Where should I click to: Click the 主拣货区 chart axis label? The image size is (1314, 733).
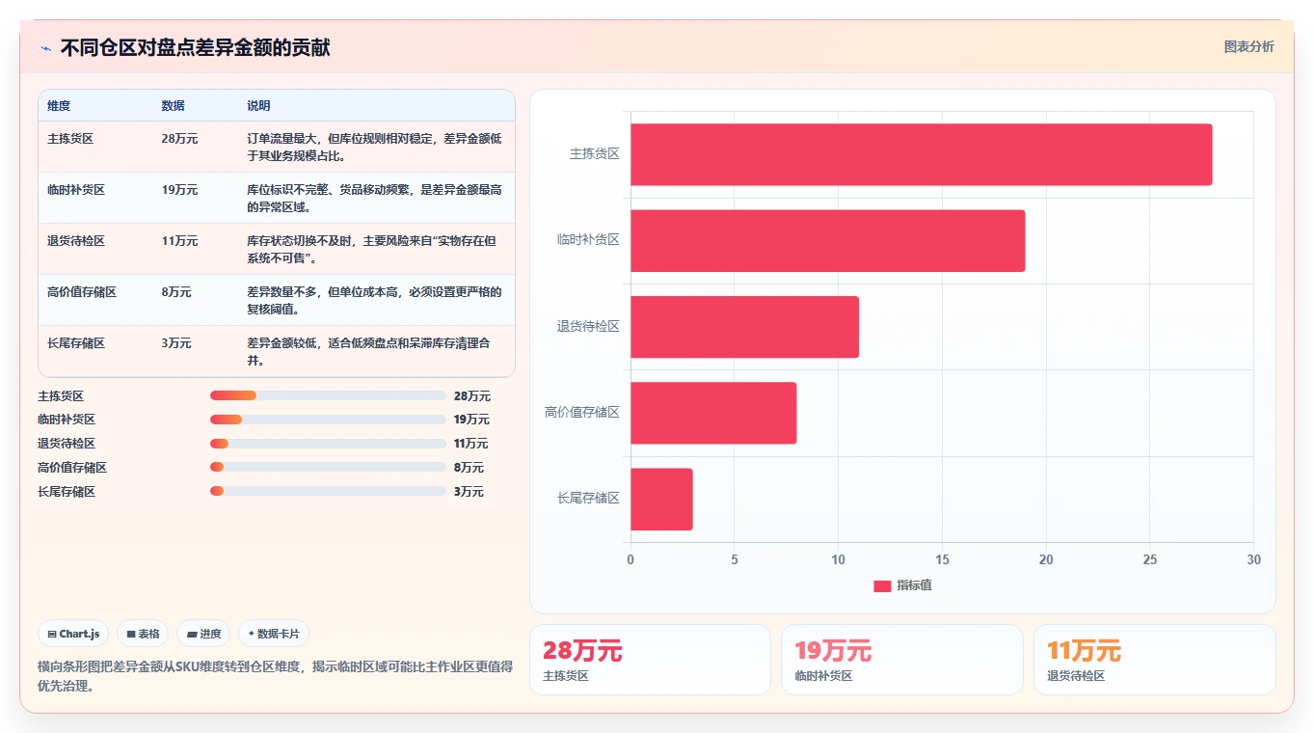tap(594, 154)
